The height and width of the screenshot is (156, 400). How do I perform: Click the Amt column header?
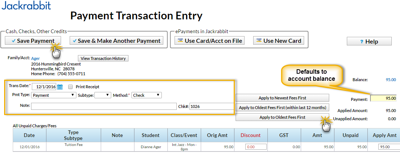317,135
